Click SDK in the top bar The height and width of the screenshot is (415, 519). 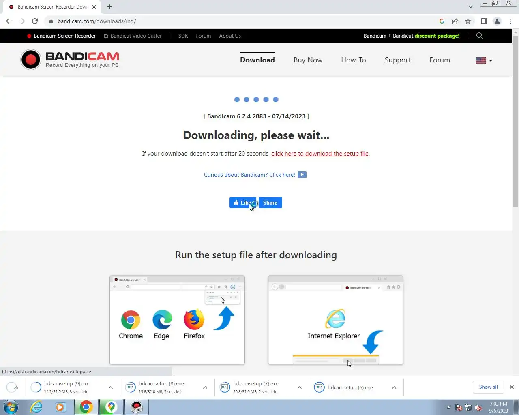pos(183,36)
